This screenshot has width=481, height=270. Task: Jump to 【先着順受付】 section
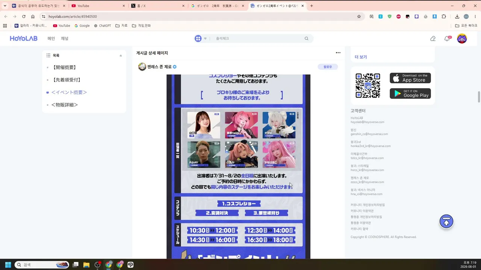tap(67, 80)
